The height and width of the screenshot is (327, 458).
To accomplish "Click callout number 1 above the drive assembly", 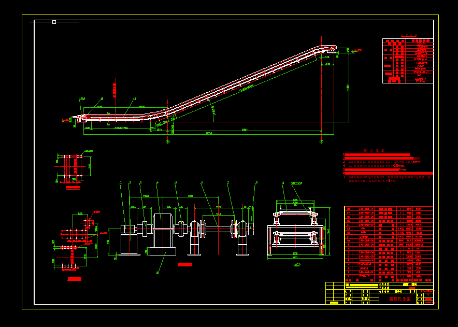I will (x=121, y=182).
